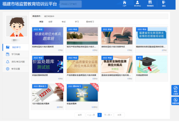
Task: Open 培训报名 registration icon
Action: point(150,3)
